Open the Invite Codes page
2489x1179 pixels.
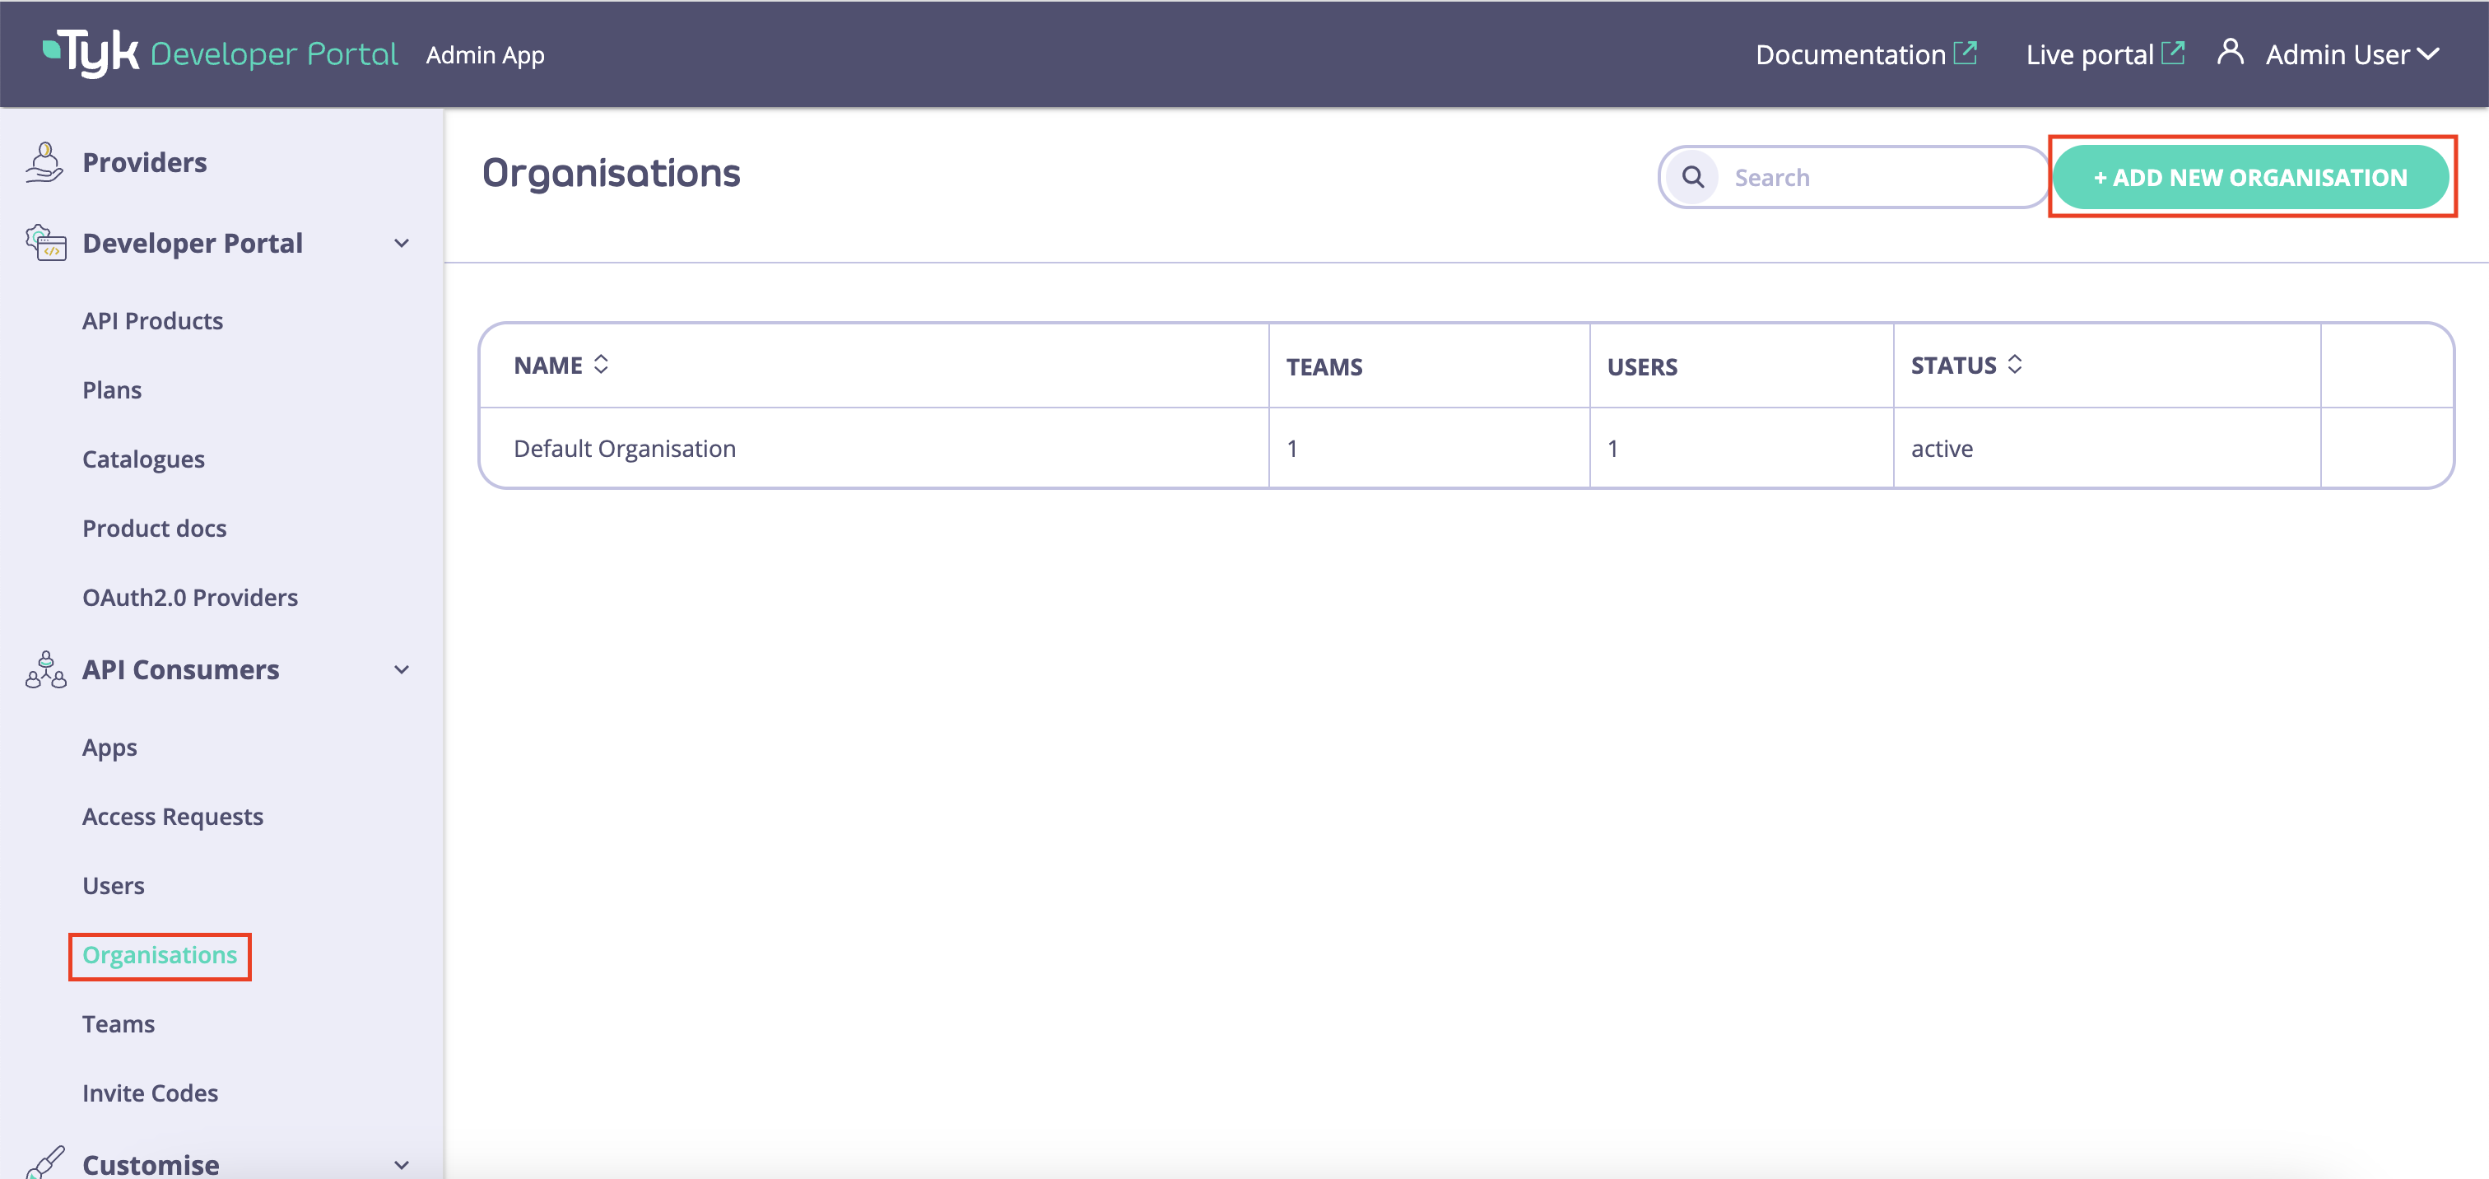click(x=150, y=1093)
